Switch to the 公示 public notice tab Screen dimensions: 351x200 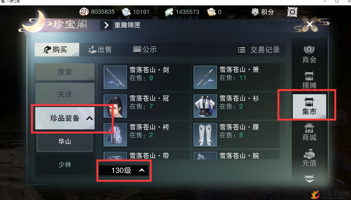(x=145, y=50)
